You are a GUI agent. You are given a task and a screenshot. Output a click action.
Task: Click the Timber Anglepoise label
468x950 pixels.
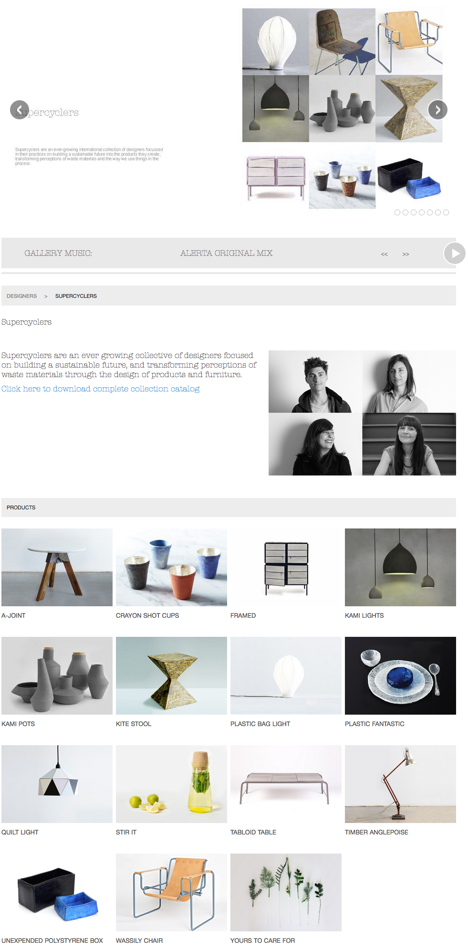(376, 832)
